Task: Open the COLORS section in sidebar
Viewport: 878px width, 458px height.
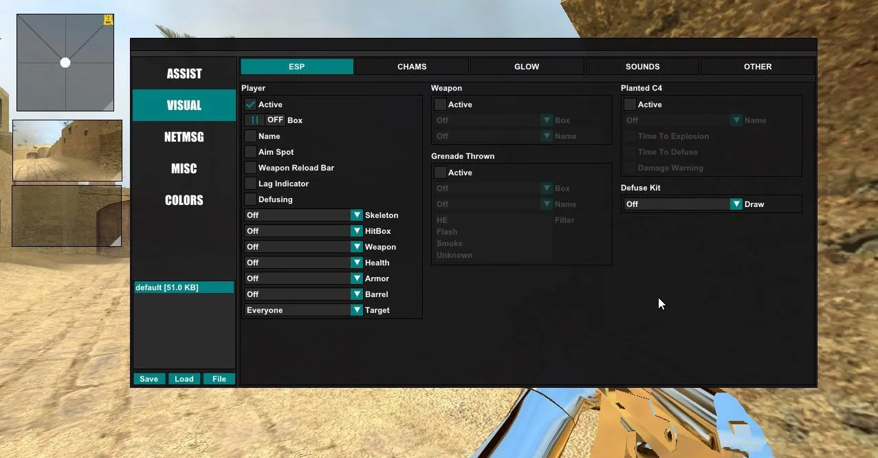Action: click(184, 200)
